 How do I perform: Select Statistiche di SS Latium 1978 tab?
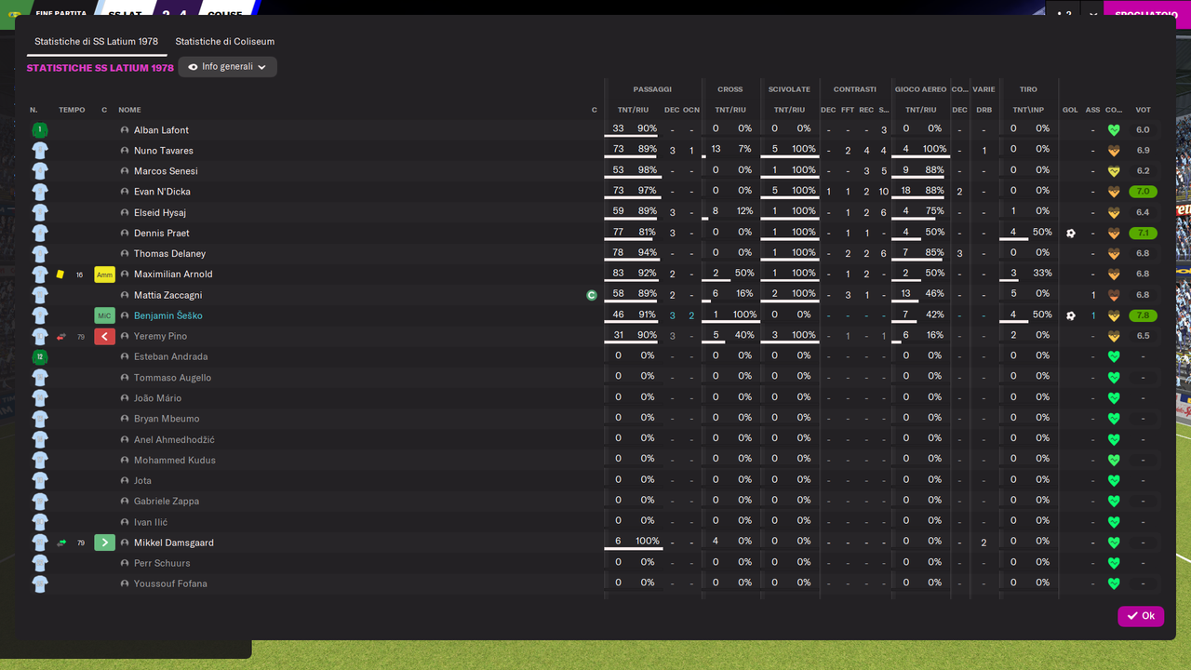96,42
